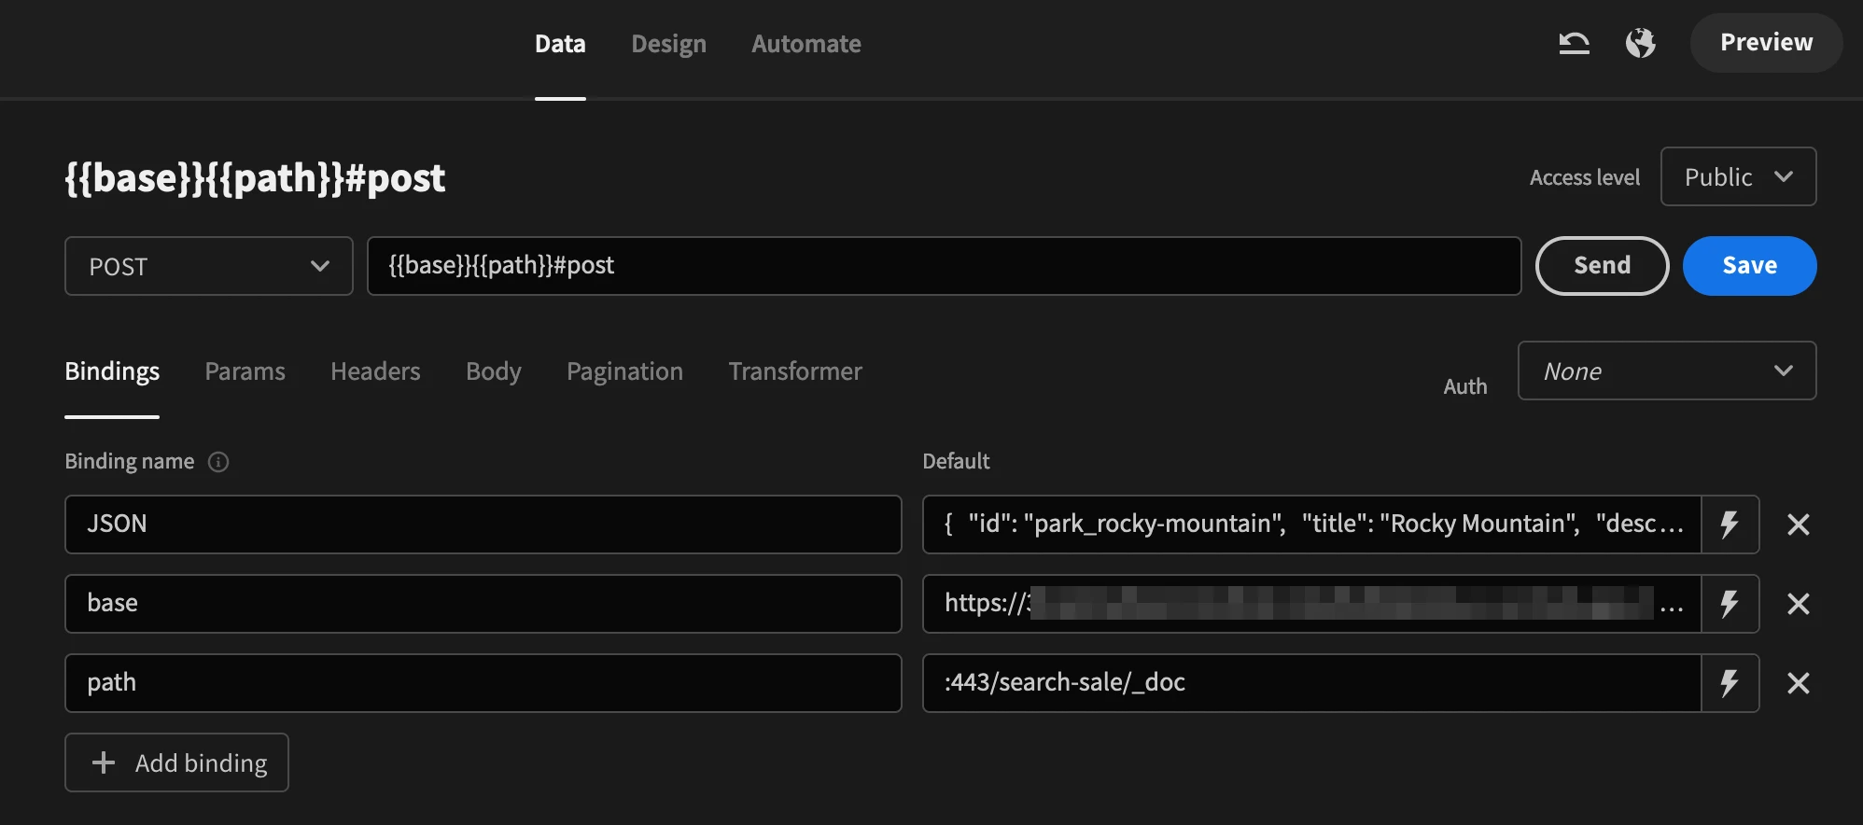Click the JSON default value field
1863x825 pixels.
(1311, 524)
